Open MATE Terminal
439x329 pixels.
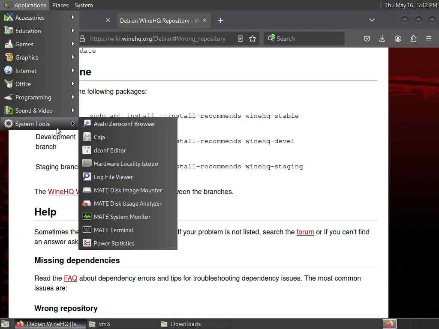128,230
